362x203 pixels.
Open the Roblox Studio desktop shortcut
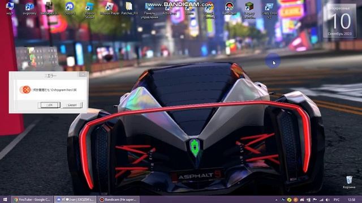tap(89, 10)
